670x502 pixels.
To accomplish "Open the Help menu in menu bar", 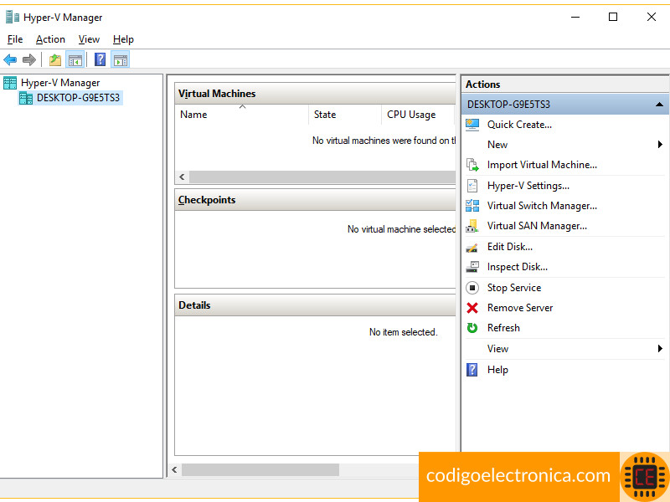I will point(123,39).
